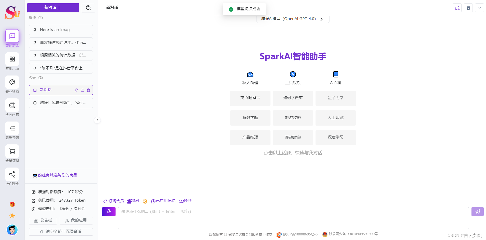The image size is (486, 240).
Task: Click the gift box icon in sidebar
Action: point(12,204)
